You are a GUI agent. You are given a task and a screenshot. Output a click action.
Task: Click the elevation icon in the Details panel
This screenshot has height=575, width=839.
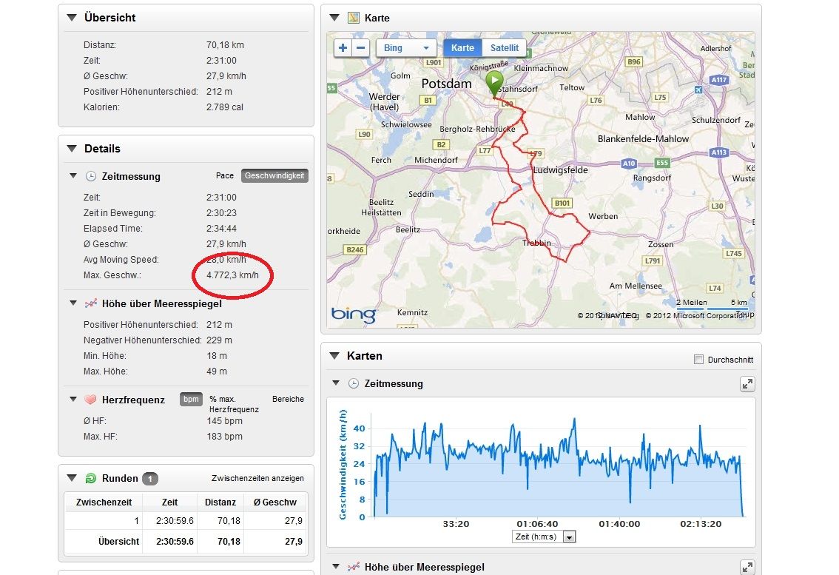click(91, 303)
